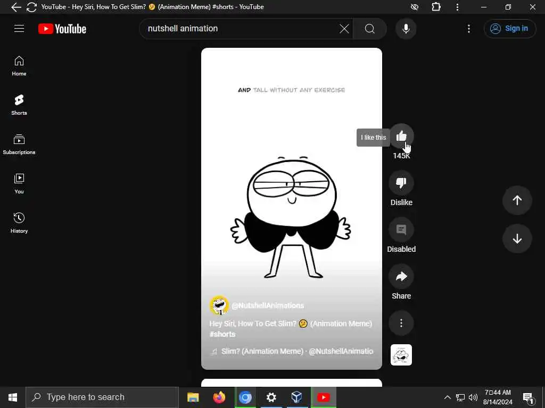The width and height of the screenshot is (545, 408).
Task: Open more actions menu for the short
Action: click(x=401, y=323)
